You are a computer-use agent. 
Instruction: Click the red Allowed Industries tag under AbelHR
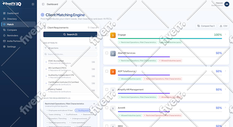(x=170, y=61)
